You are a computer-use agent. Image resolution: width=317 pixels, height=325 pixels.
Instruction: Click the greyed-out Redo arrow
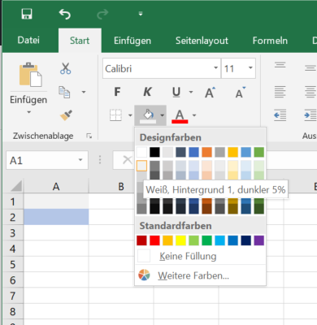point(102,14)
